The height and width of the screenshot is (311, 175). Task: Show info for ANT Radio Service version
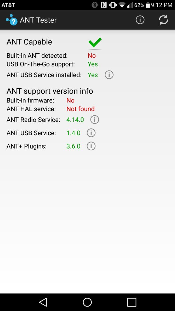pos(95,120)
